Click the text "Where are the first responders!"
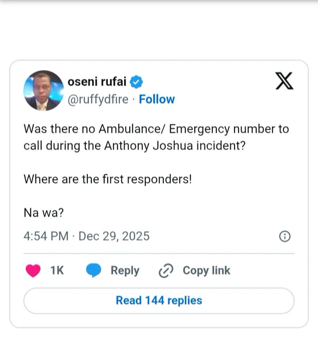318x340 pixels. (x=107, y=180)
